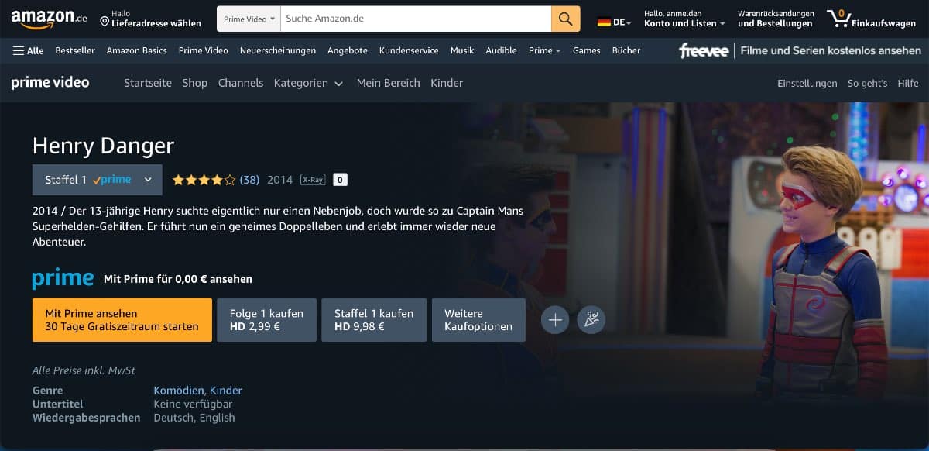Click Mit Prime für 0,00 € ansehen text
929x451 pixels.
(x=178, y=279)
